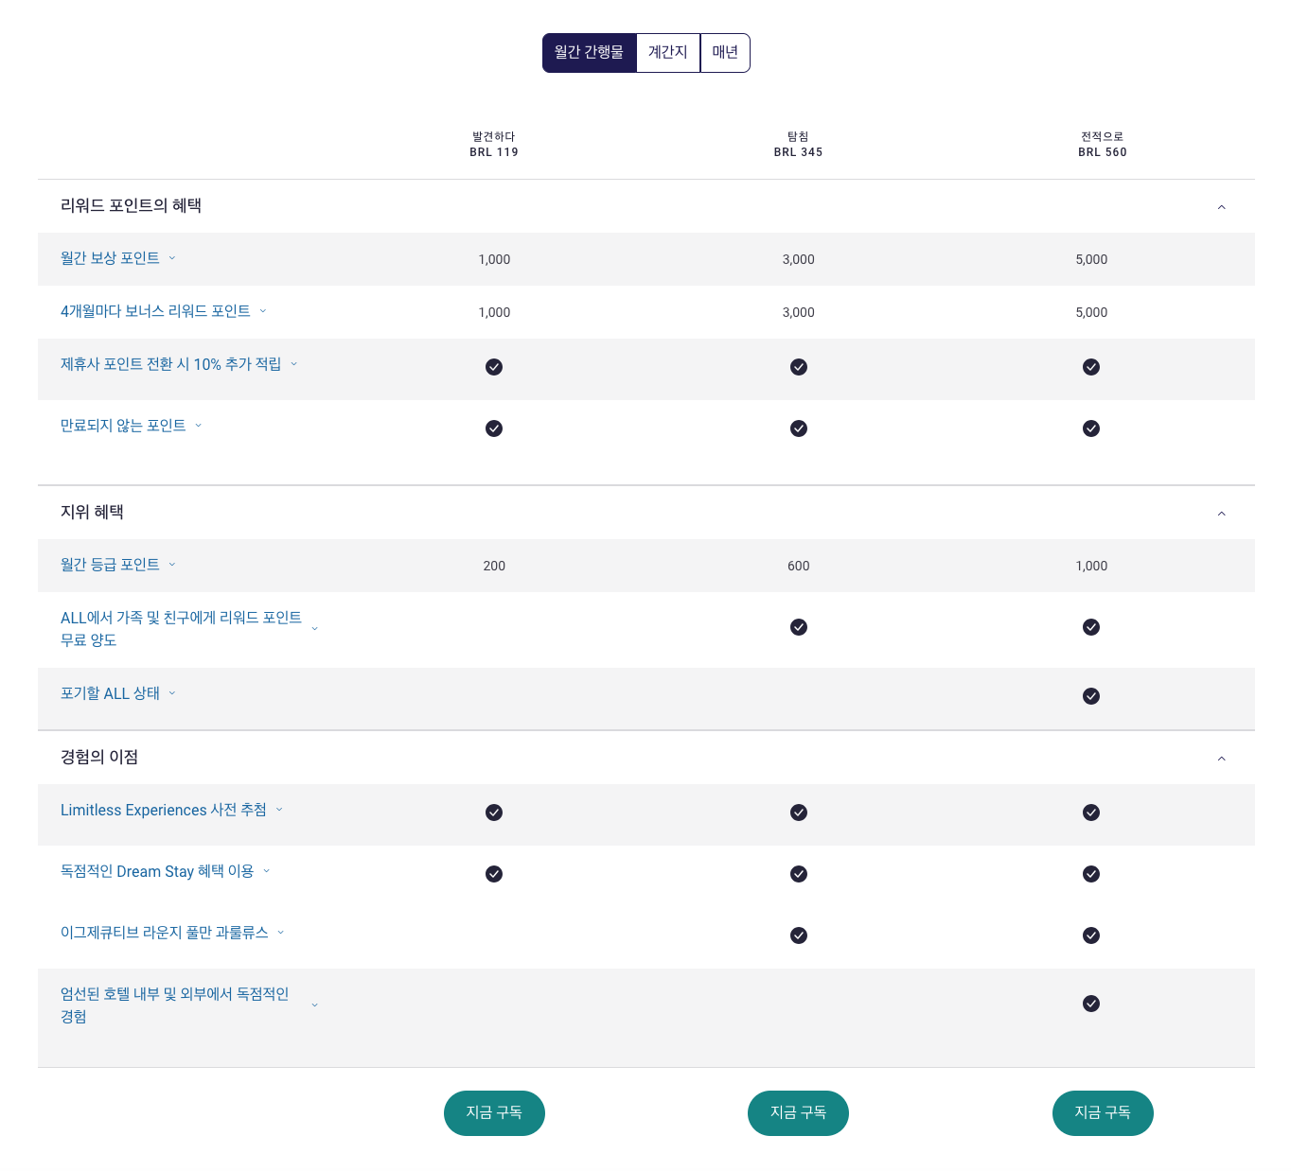Click the 탐험 BRL 345 plan header

click(798, 145)
